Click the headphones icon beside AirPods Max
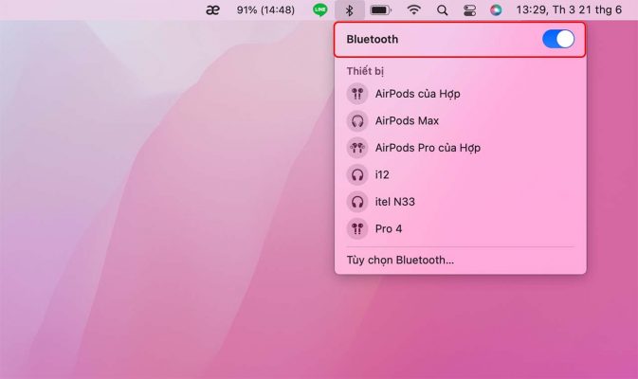 (357, 121)
